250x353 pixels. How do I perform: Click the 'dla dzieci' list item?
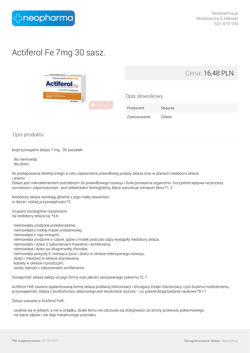[x=21, y=164]
